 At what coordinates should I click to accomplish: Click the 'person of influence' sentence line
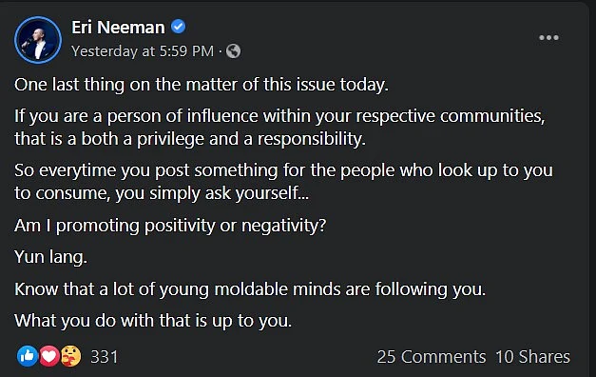click(x=279, y=116)
